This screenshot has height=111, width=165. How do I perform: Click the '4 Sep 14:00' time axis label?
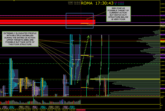coord(58,110)
